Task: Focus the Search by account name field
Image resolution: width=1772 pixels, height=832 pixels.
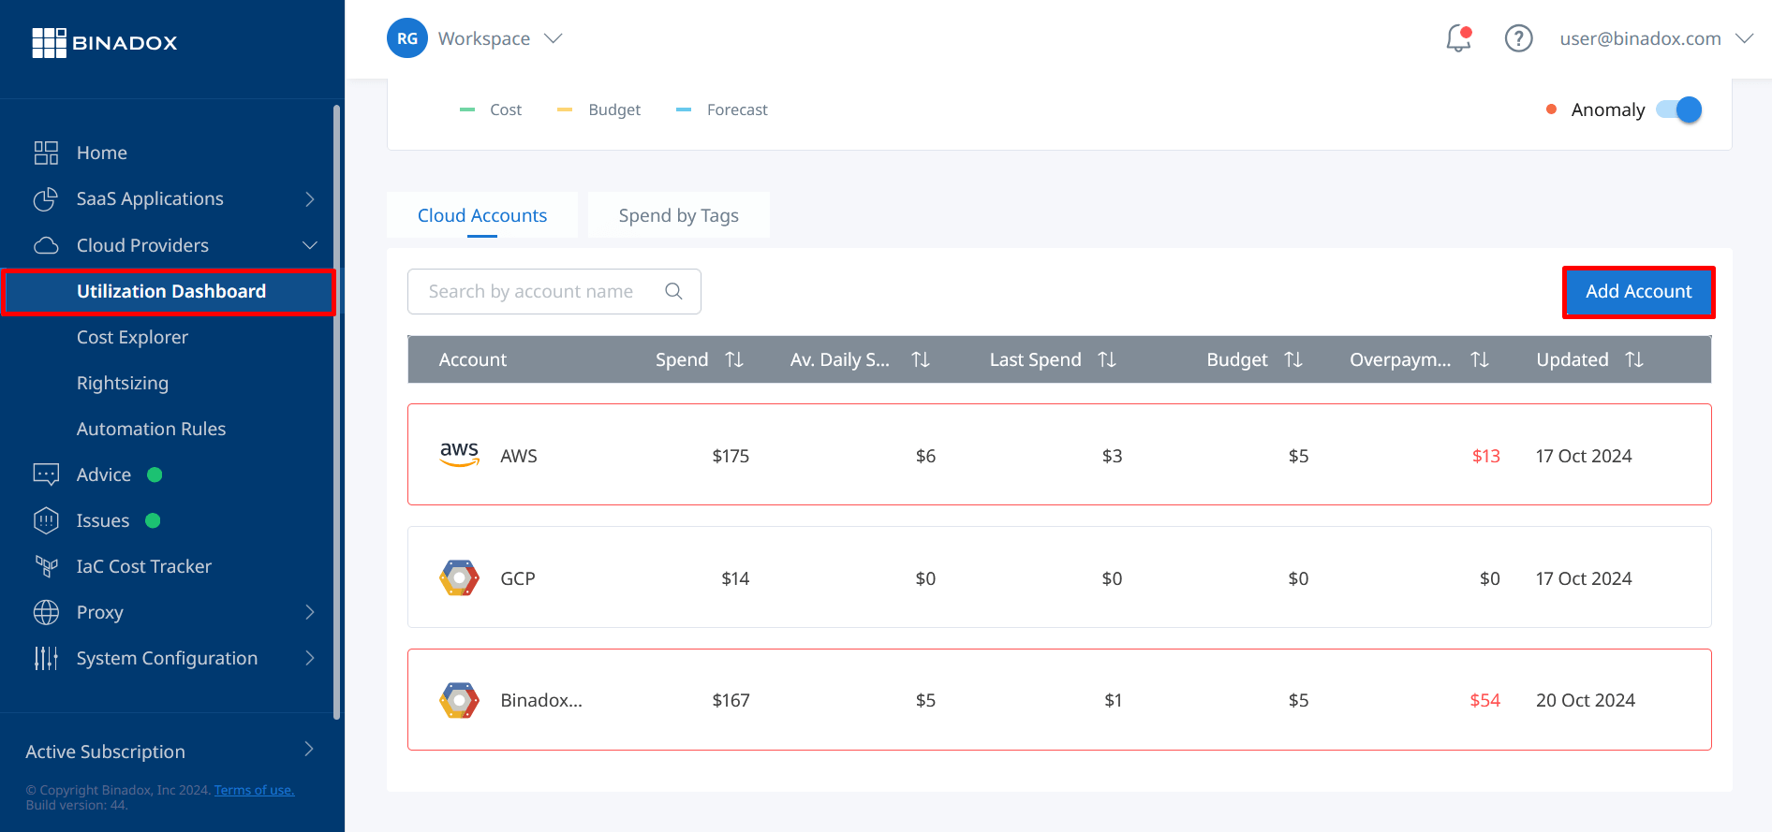Action: point(554,291)
